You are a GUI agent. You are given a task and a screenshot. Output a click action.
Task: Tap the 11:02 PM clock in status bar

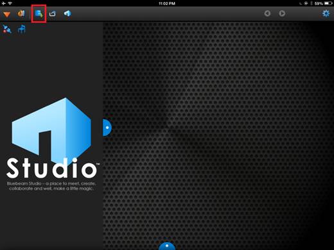[167, 3]
